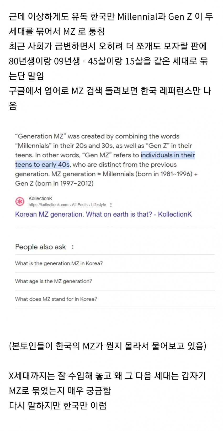Click the line '구글에서 영어로 MZ 검색'
Image resolution: width=223 pixels, height=431 pixels.
tap(110, 91)
